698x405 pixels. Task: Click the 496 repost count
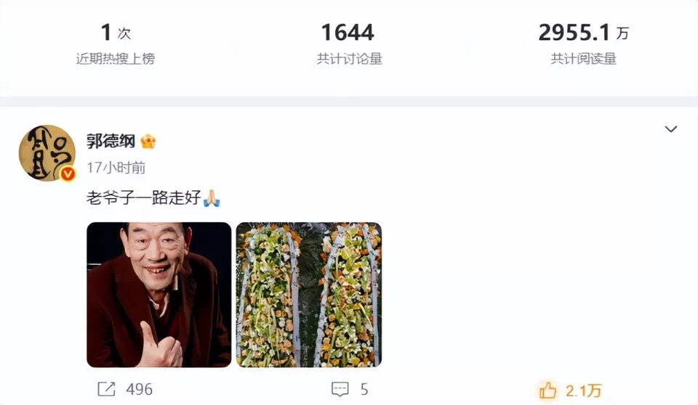140,390
